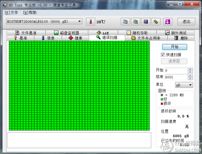The width and height of the screenshot is (202, 154).
Task: Click the HD Tune title bar app icon
Action: click(5, 5)
